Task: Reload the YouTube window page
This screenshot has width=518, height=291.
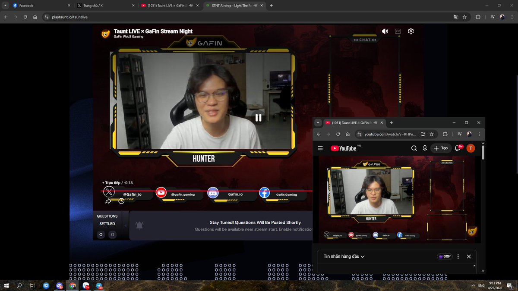Action: tap(338, 134)
